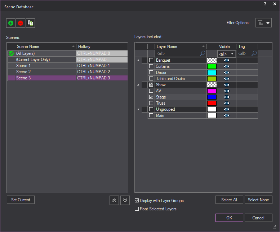This screenshot has width=280, height=232.
Task: Click the Select All button
Action: pos(229,200)
